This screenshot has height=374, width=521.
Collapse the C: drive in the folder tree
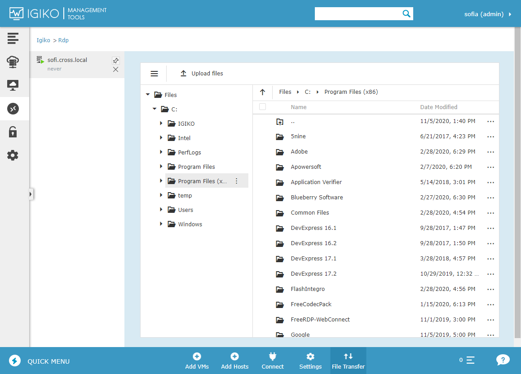point(154,109)
